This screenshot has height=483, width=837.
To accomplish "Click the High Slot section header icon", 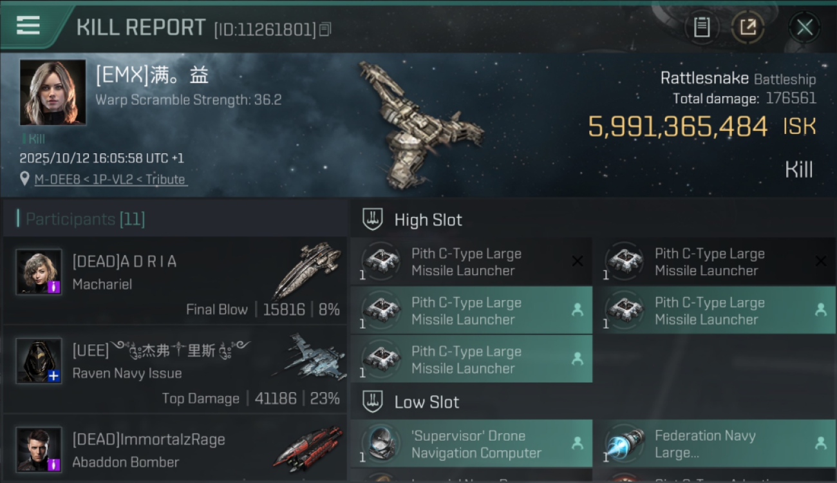I will 373,220.
